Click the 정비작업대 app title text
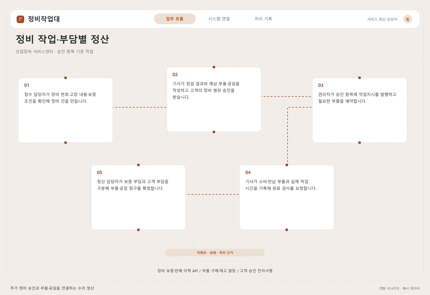This screenshot has width=430, height=295. coord(44,19)
